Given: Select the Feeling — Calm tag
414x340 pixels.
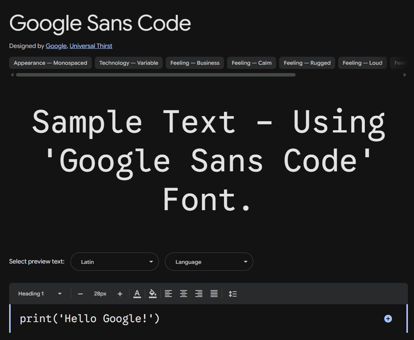Looking at the screenshot, I should click(251, 63).
